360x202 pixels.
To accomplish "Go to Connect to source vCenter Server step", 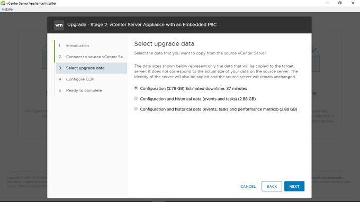I will pos(95,57).
